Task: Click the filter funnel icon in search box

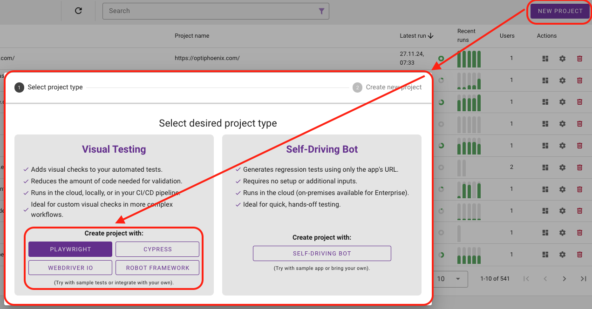Action: point(321,11)
